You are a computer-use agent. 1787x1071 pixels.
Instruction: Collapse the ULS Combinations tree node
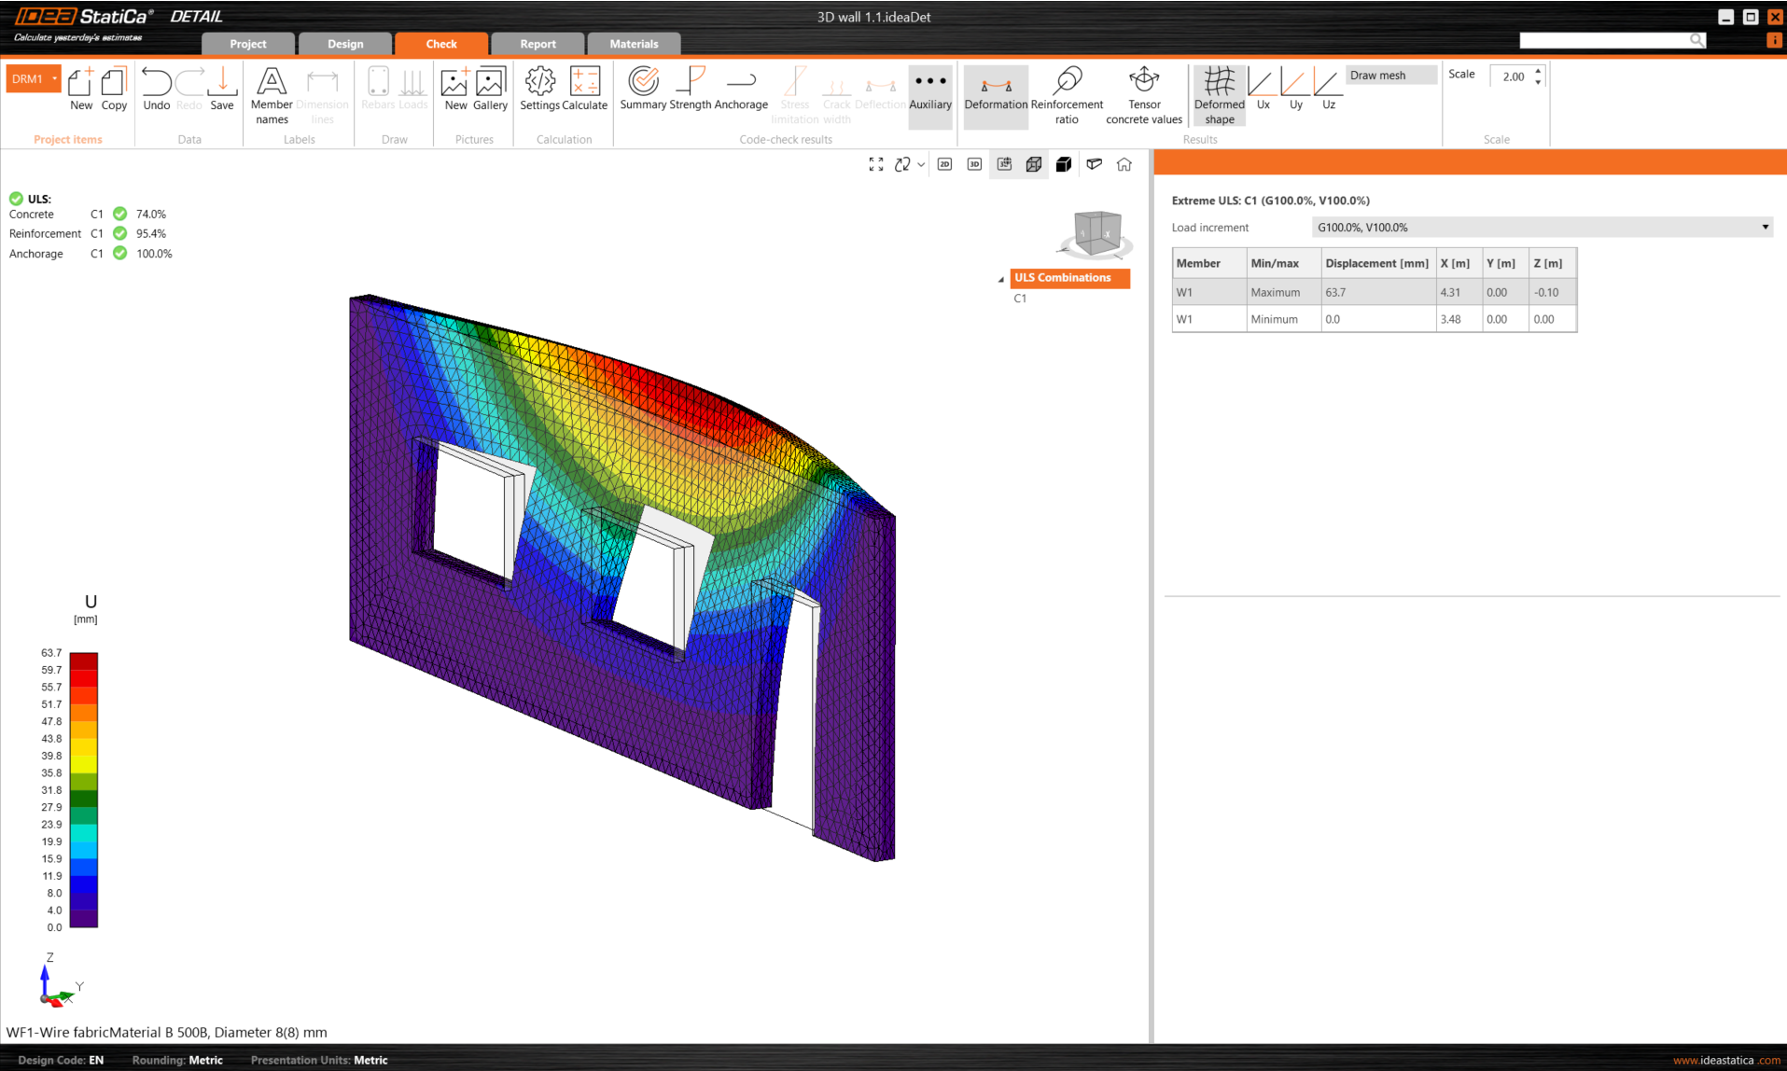(x=1001, y=279)
